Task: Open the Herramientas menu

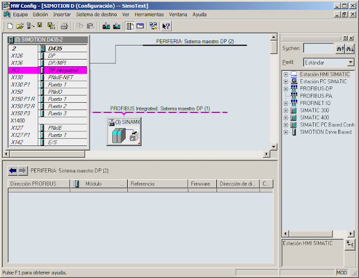Action: pos(149,15)
